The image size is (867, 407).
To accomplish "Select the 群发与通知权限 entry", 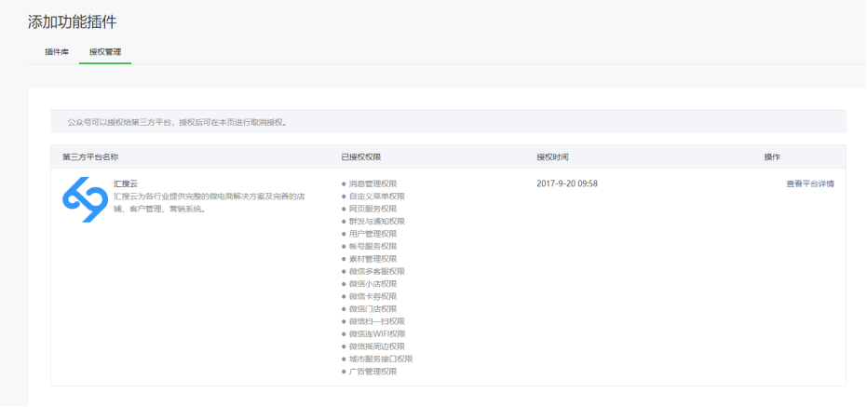I will click(376, 222).
